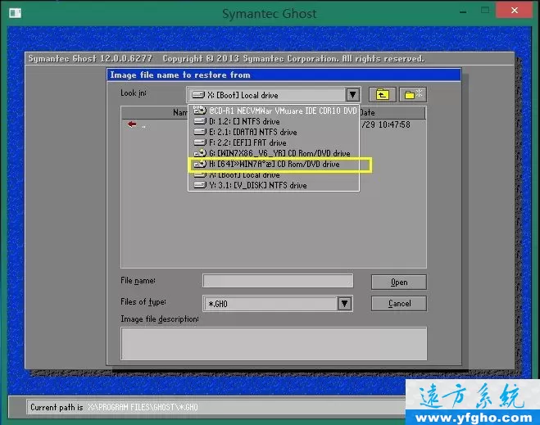Click the DVD icon of @CD-R1 entry
The image size is (540, 425).
click(198, 110)
